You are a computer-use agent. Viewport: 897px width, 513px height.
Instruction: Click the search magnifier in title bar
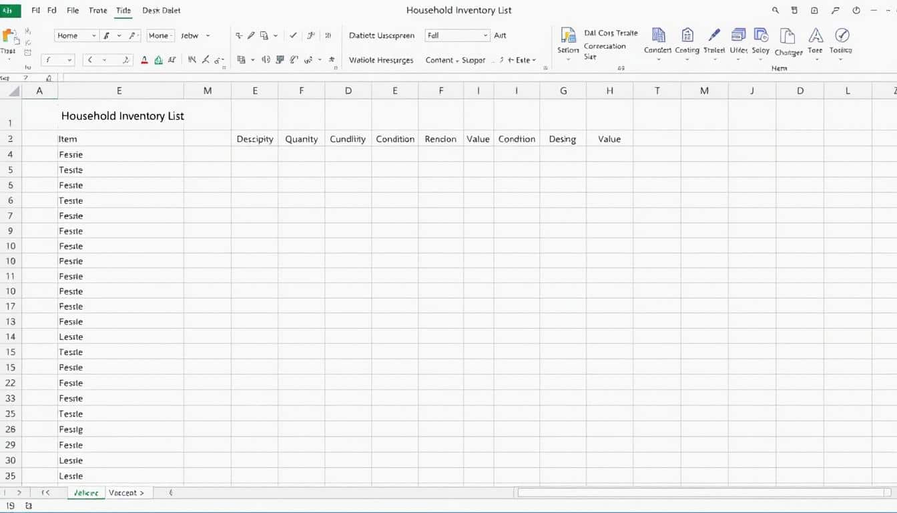click(x=776, y=10)
